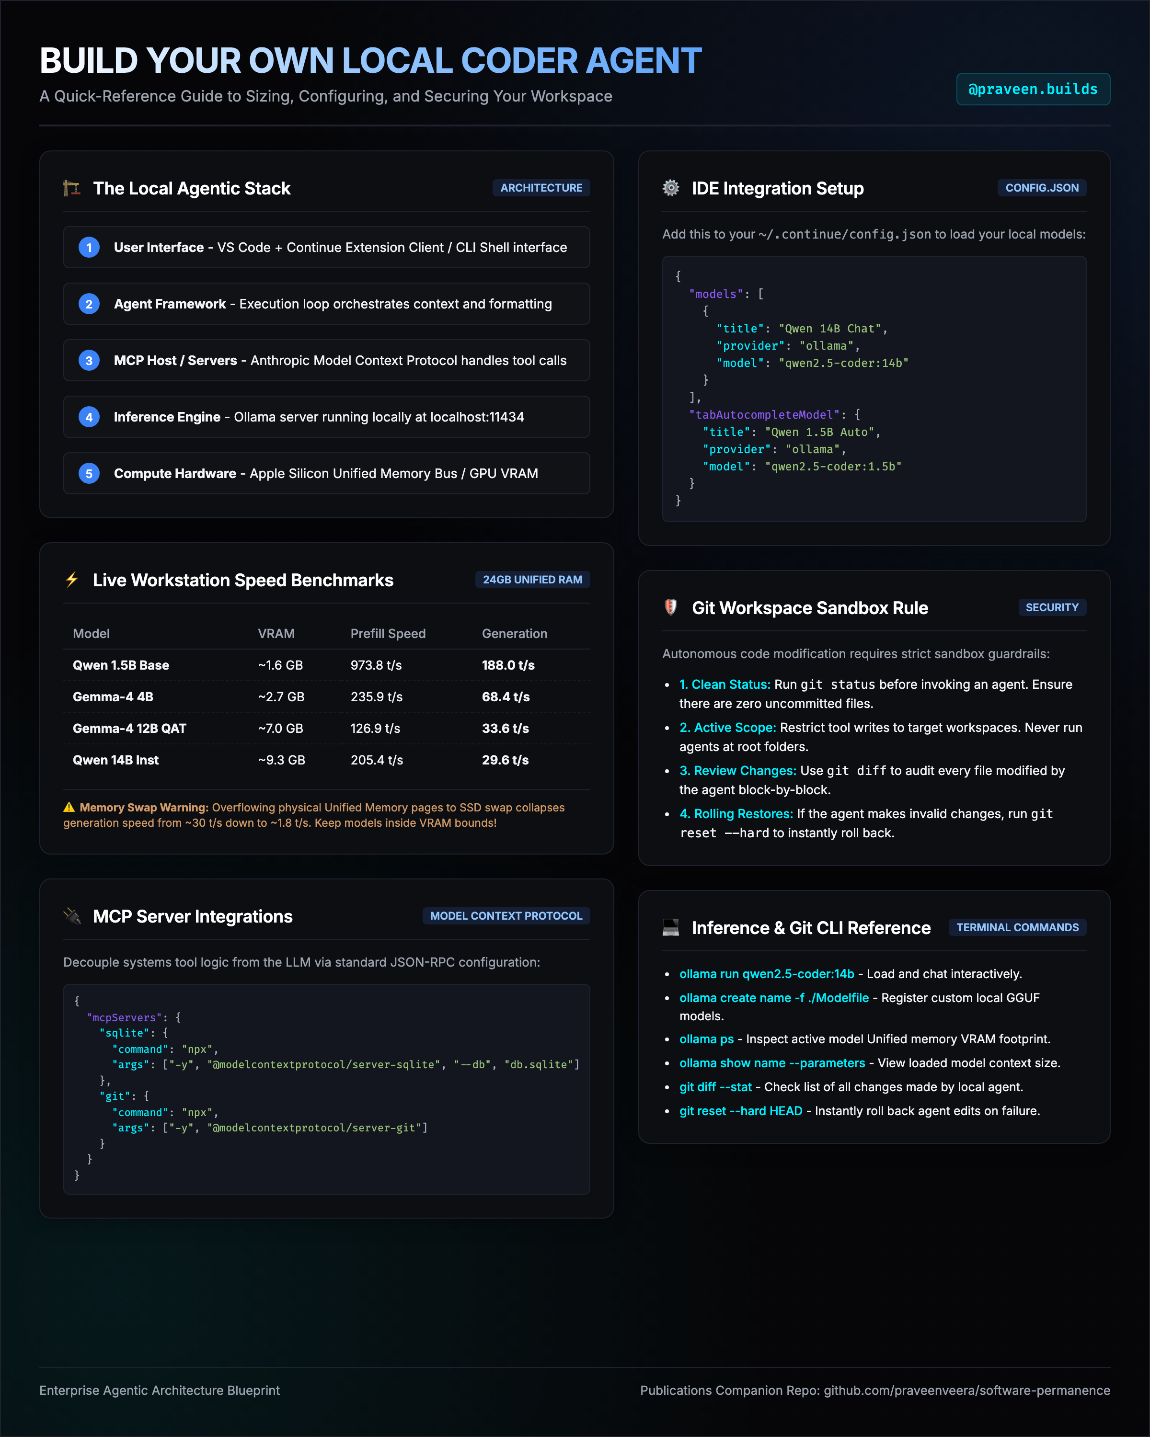Image resolution: width=1150 pixels, height=1437 pixels.
Task: Click the BUILD YOUR OWN LOCAL CODER AGENT title
Action: coord(370,61)
